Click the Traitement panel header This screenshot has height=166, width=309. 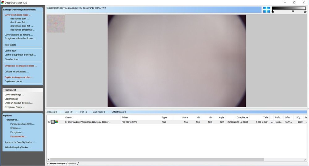point(23,90)
